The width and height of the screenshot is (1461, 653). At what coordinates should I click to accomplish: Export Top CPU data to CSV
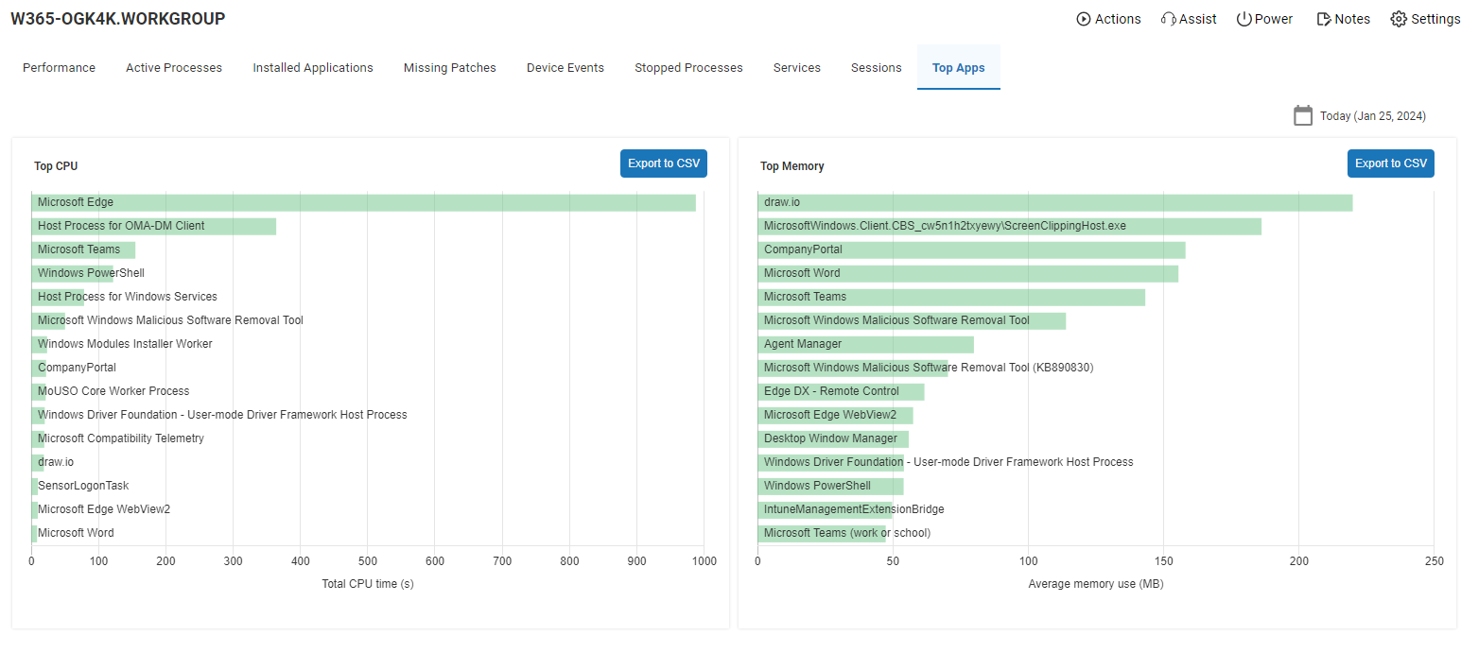(x=664, y=163)
